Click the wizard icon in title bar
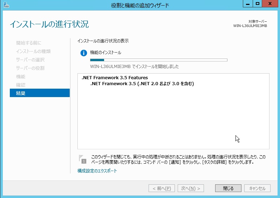The width and height of the screenshot is (280, 198). [x=6, y=5]
